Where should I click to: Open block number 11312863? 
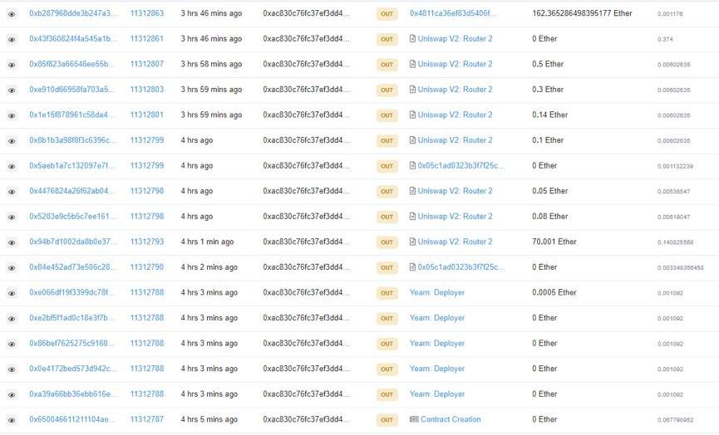(x=147, y=14)
